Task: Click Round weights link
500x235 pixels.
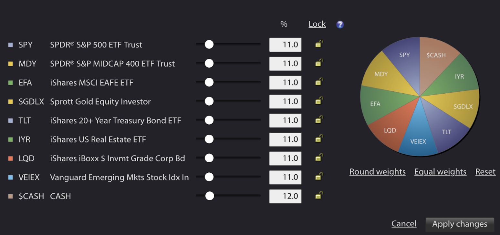Action: click(x=377, y=172)
